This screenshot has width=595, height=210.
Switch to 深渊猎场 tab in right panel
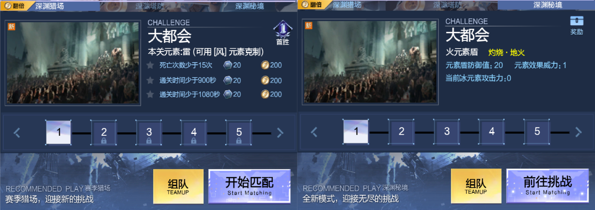[347, 5]
